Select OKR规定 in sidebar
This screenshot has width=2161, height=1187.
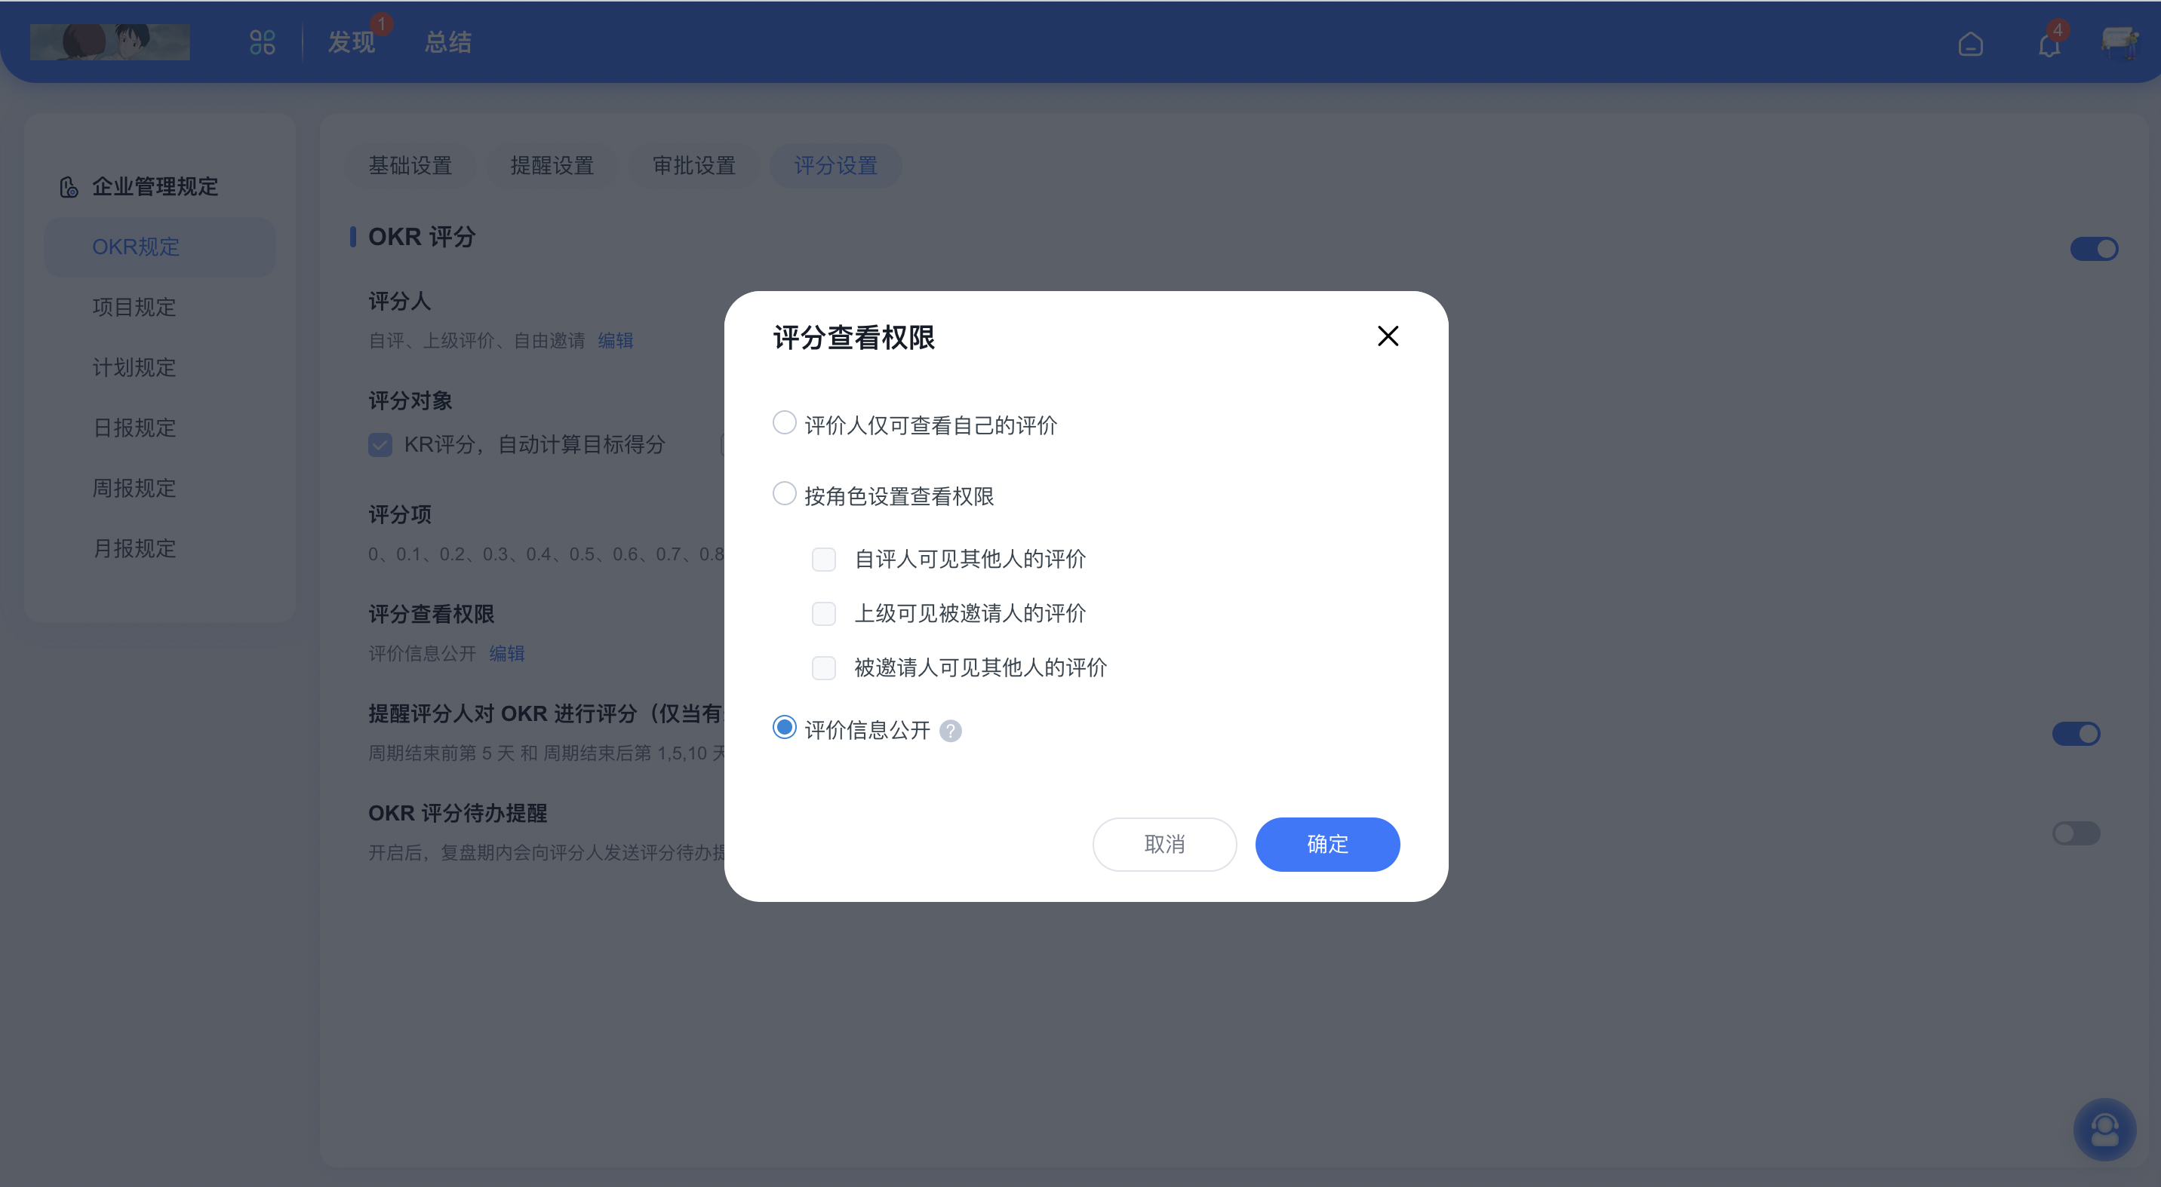(159, 247)
